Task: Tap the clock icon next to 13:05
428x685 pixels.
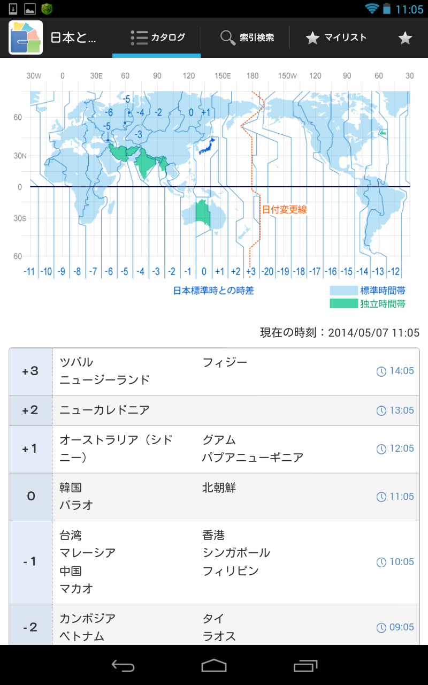Action: (x=381, y=410)
